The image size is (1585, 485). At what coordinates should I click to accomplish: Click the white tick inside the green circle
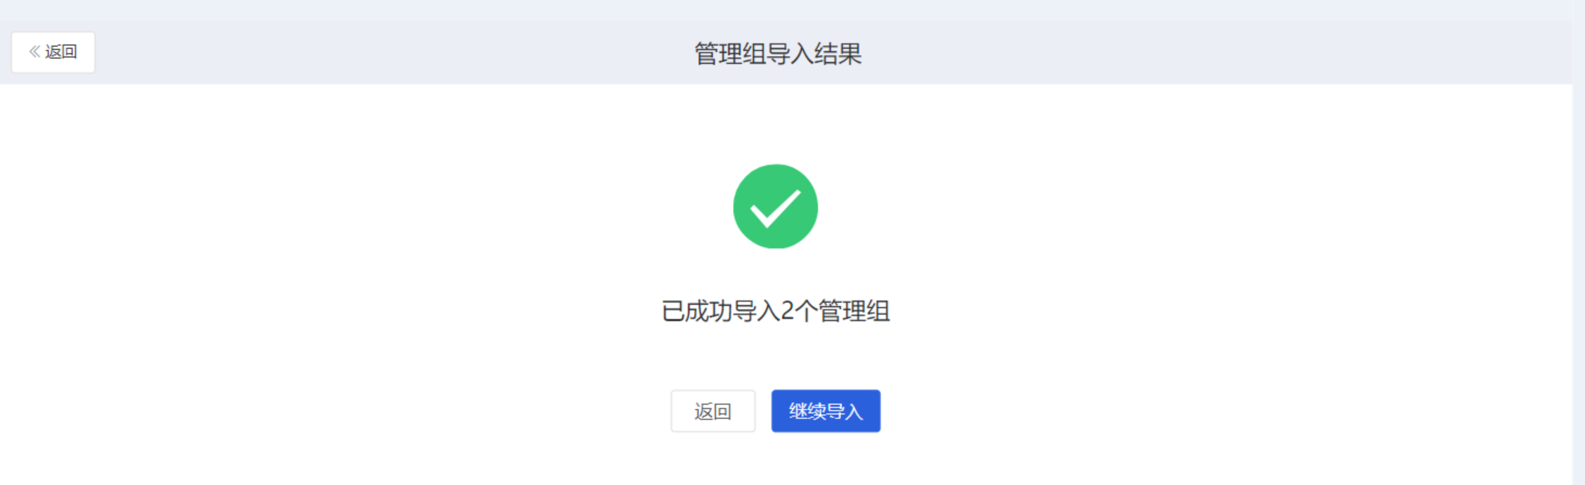click(775, 208)
